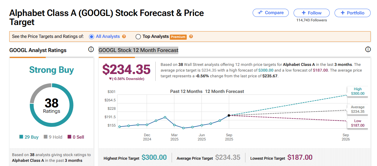This screenshot has width=377, height=166.
Task: Click info icon at forecast panel's right edge
Action: pyautogui.click(x=368, y=50)
